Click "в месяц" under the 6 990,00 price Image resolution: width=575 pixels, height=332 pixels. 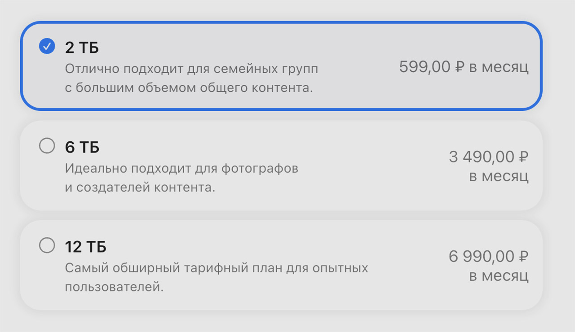point(499,276)
